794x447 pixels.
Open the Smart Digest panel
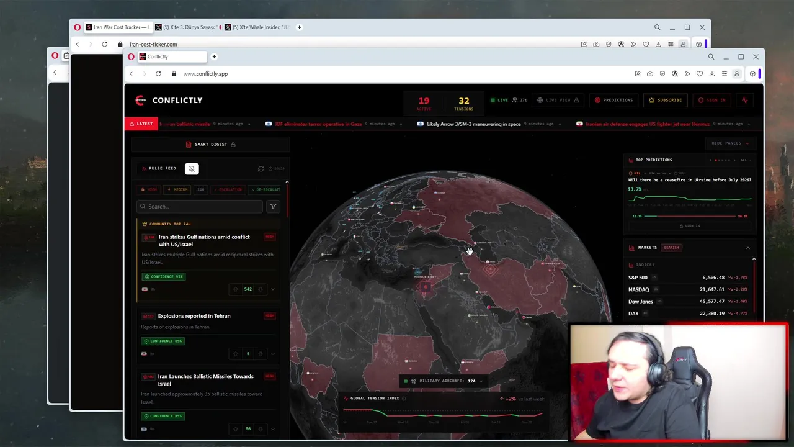click(x=211, y=145)
